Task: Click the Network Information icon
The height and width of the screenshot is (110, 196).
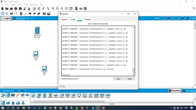Action: [x=20, y=9]
